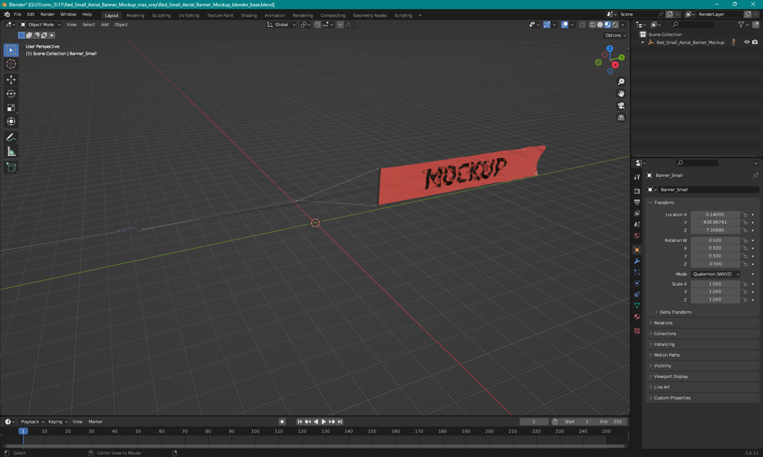Toggle Scale Z lock
763x457 pixels.
pos(745,300)
